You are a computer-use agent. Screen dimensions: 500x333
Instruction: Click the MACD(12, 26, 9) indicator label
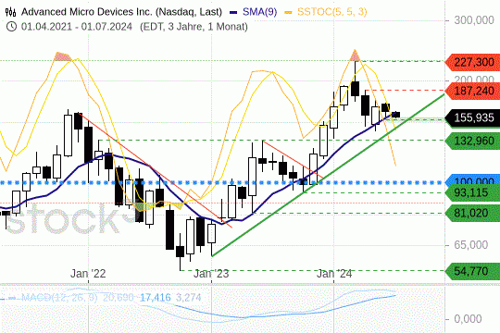(x=59, y=298)
